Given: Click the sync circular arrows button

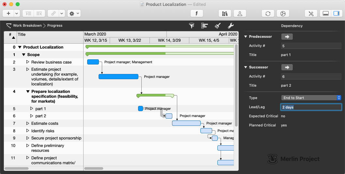Looking at the screenshot, I should point(268,13).
